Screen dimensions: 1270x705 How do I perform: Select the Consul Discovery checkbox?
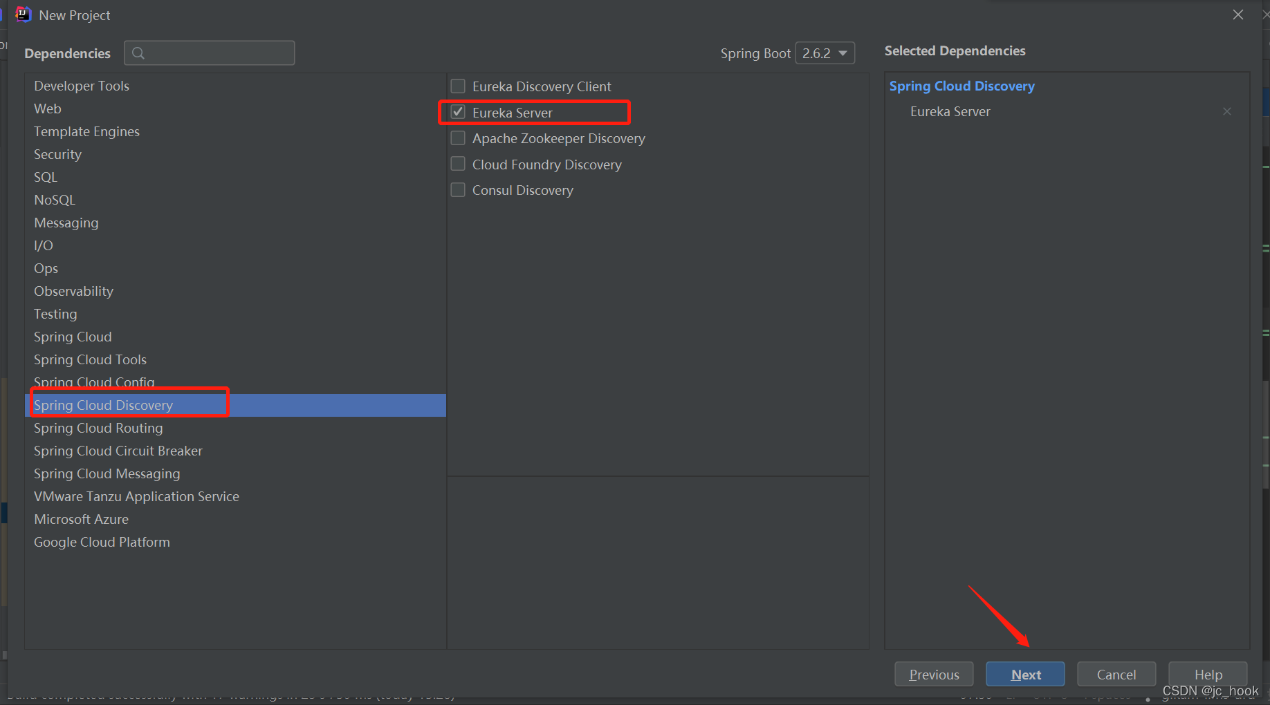458,189
